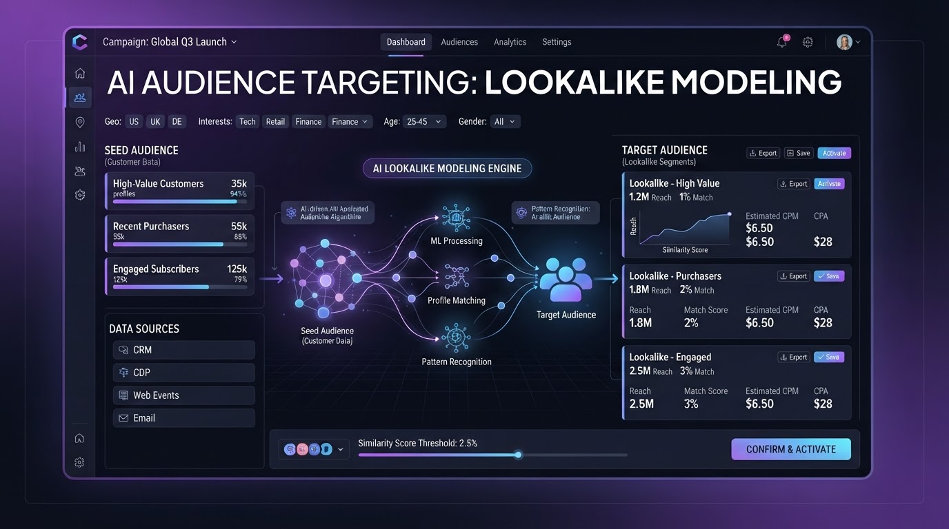949x529 pixels.
Task: Open the Campaign: Global Q3 Launch dropdown
Action: tap(170, 42)
